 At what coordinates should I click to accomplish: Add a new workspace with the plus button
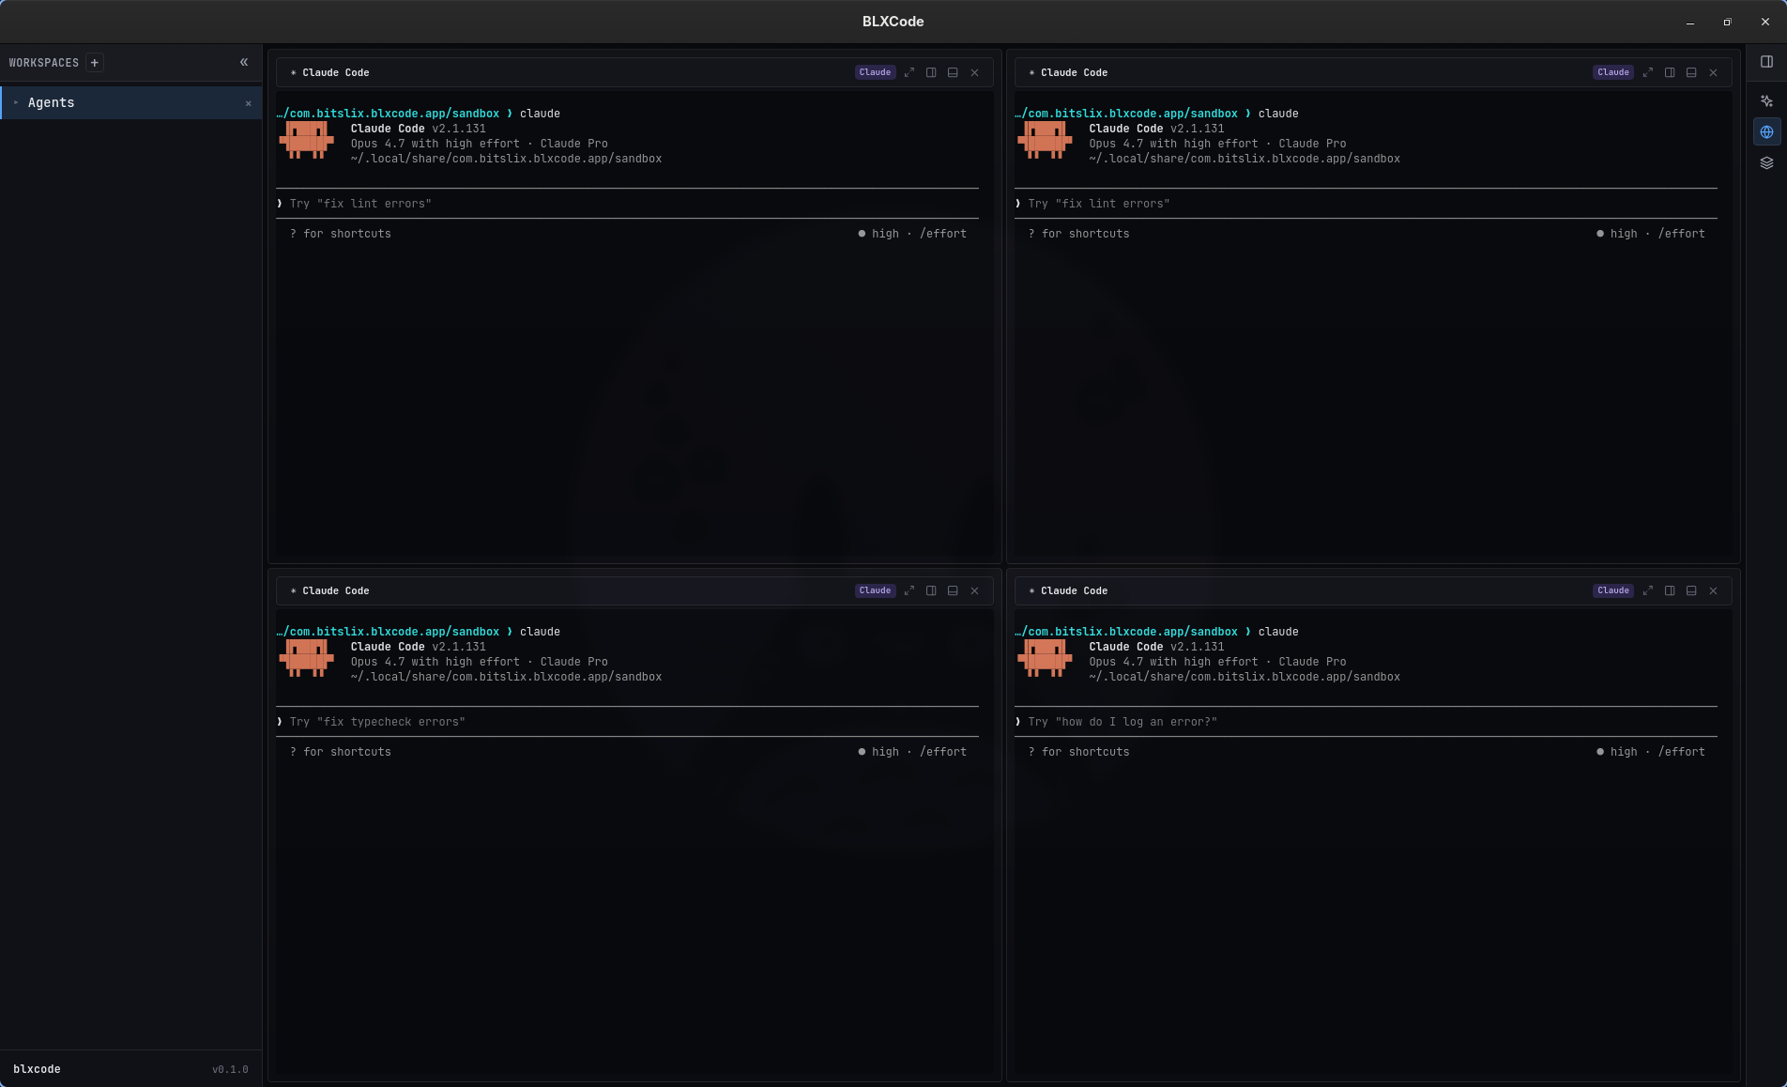point(94,63)
